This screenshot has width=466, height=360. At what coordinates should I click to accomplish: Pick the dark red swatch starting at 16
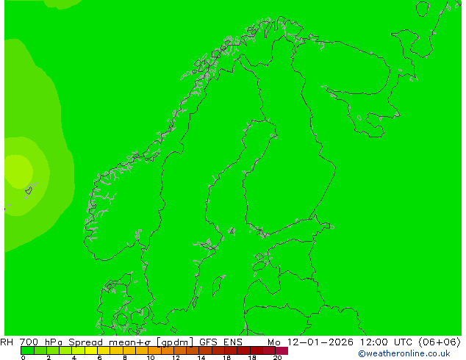pyautogui.click(x=231, y=350)
